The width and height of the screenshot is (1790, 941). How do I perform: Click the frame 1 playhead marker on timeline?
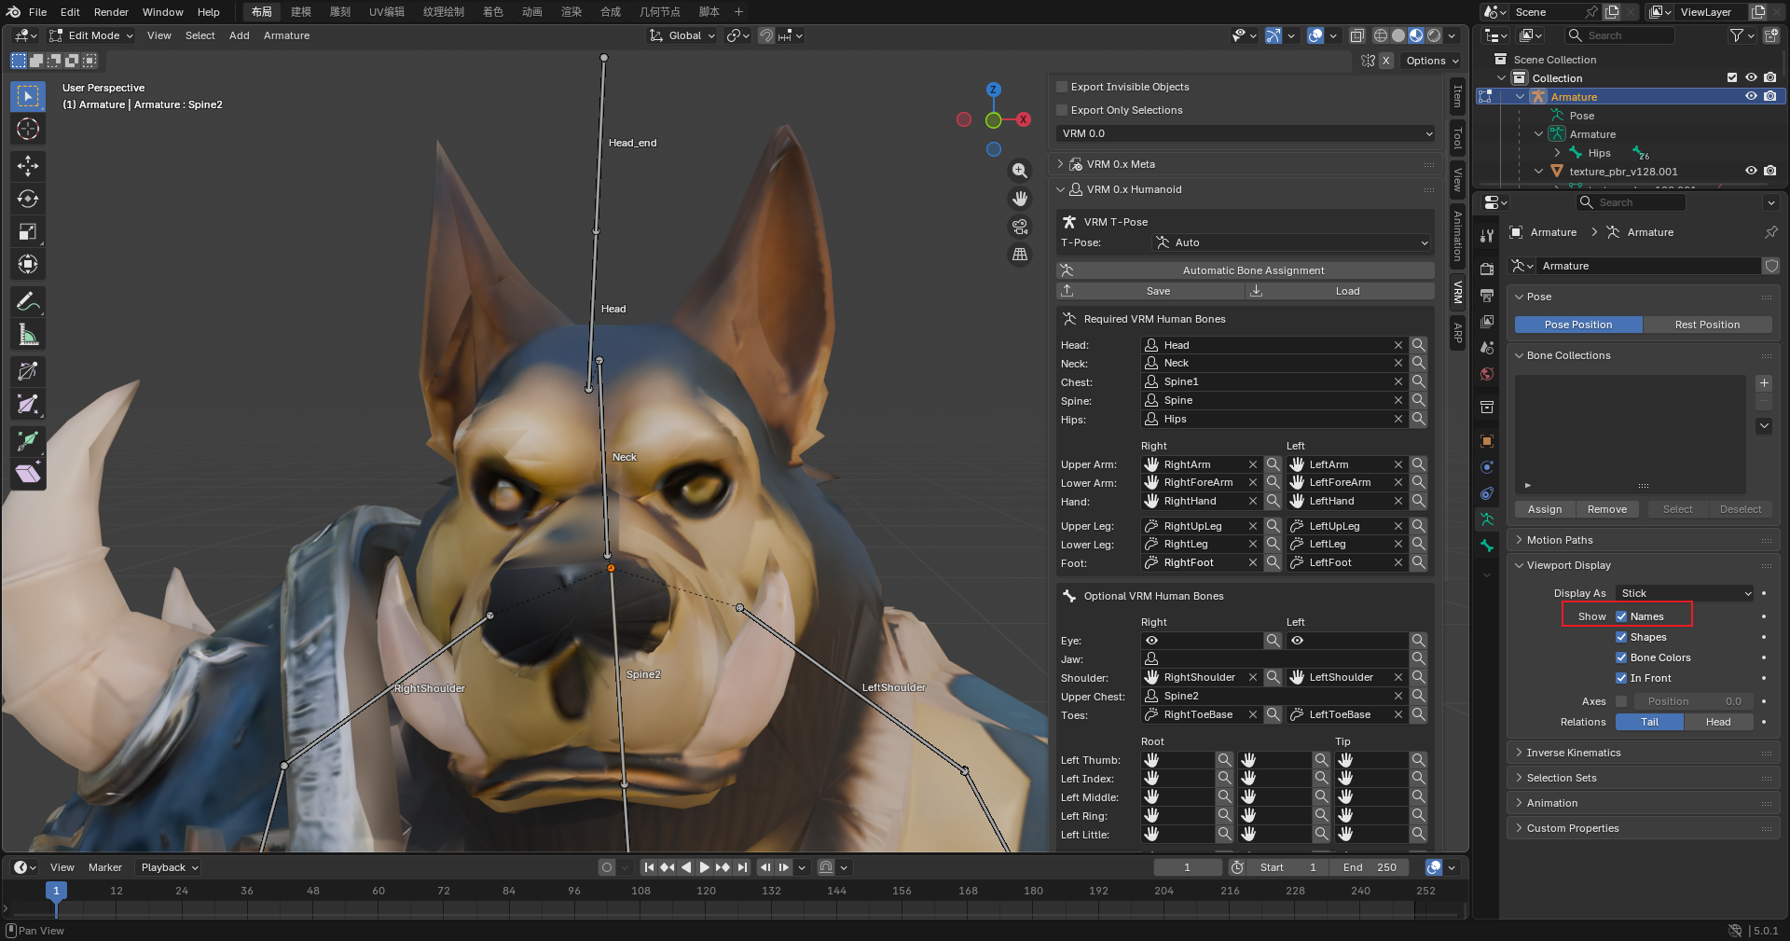(56, 891)
